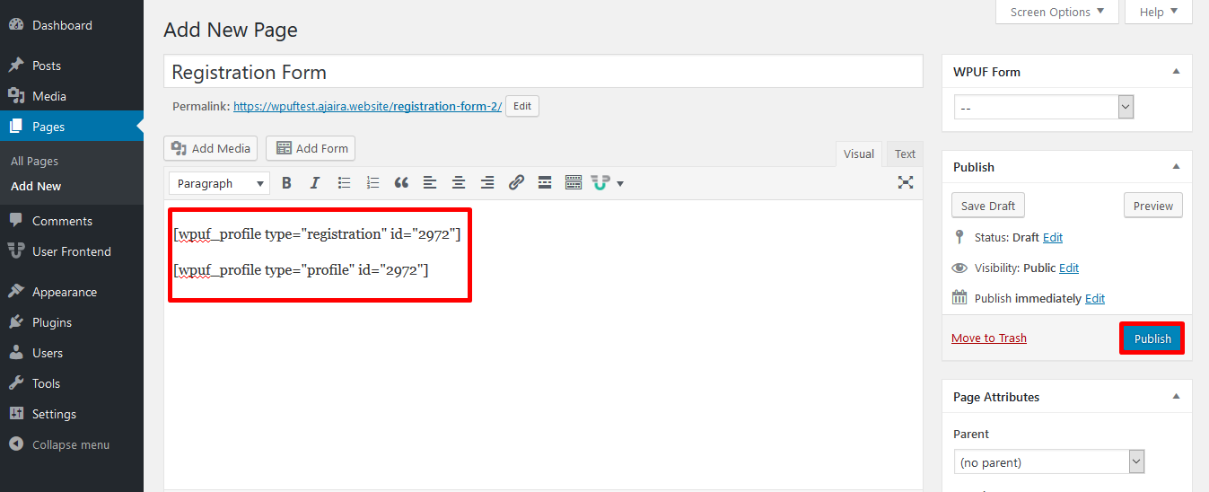The height and width of the screenshot is (492, 1209).
Task: Switch to the Visual editor tab
Action: (x=859, y=154)
